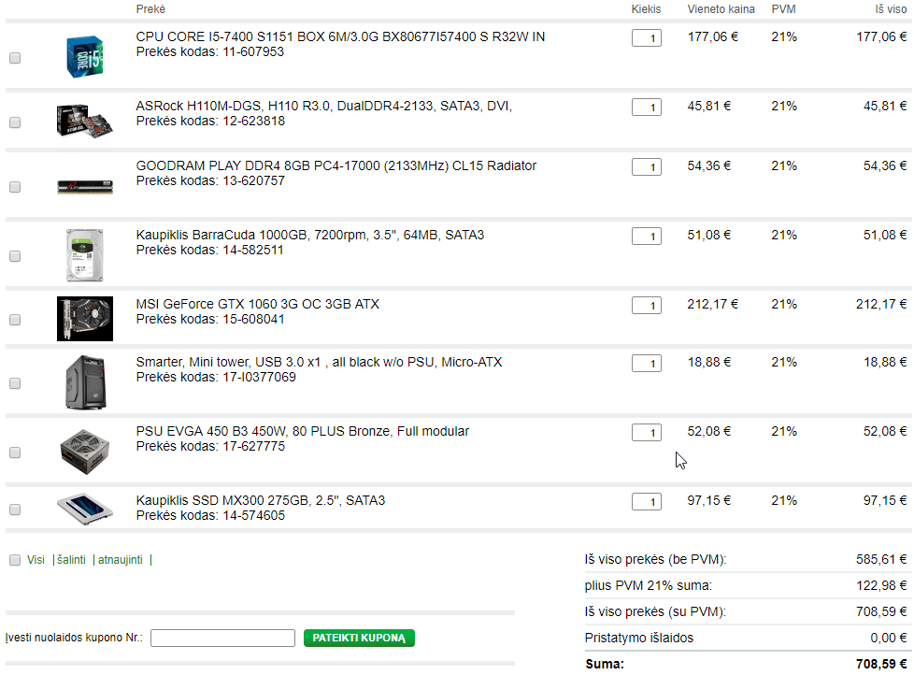914x675 pixels.
Task: Click the Visi select-all link text
Action: point(36,560)
